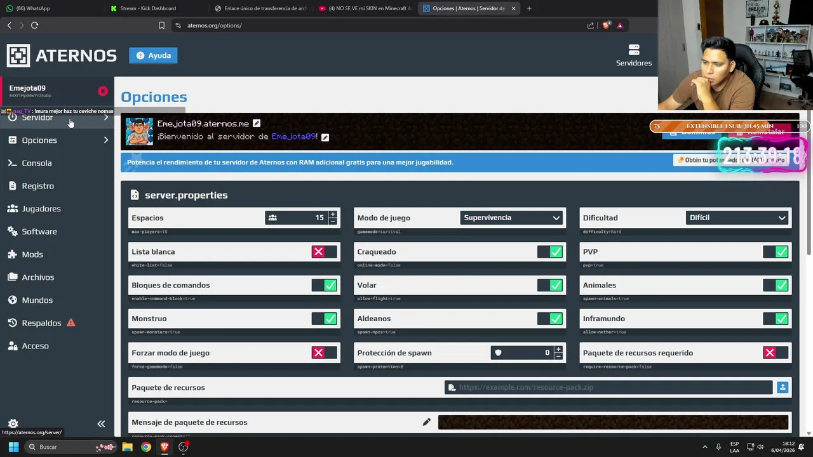Bookmark this page icon
813x457 pixels.
tap(161, 25)
